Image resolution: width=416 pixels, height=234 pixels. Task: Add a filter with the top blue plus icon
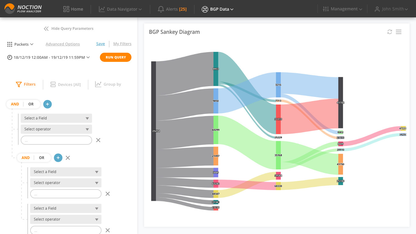[x=48, y=104]
